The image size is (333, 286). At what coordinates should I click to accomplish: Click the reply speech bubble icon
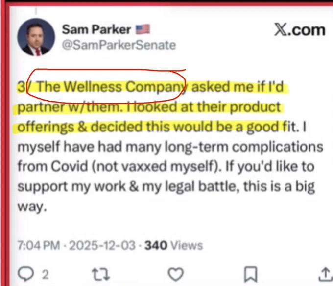point(25,274)
